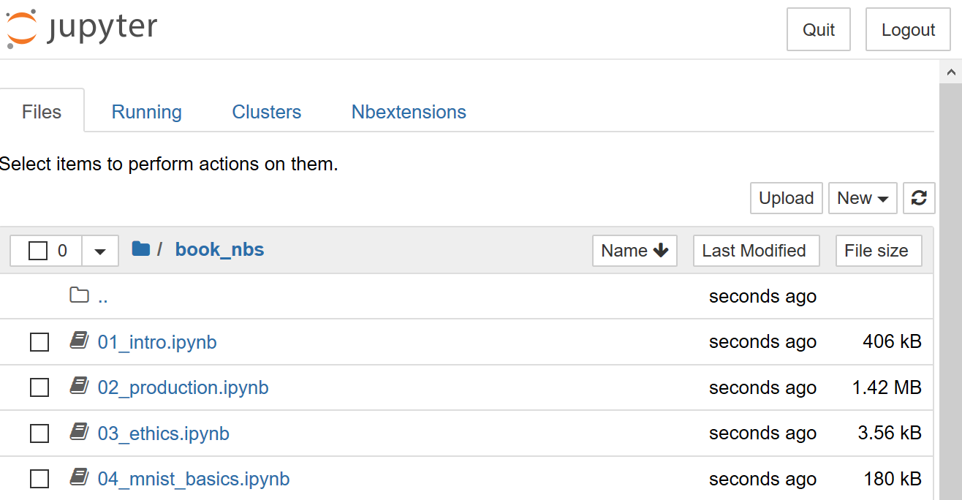Click the notebook icon beside 01_intro.ipynb
Image resolution: width=962 pixels, height=500 pixels.
pos(79,341)
